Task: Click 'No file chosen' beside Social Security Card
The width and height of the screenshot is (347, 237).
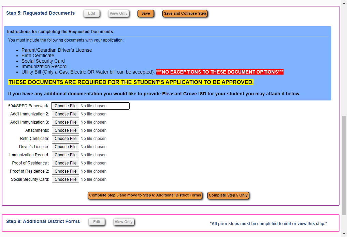Action: (93, 179)
